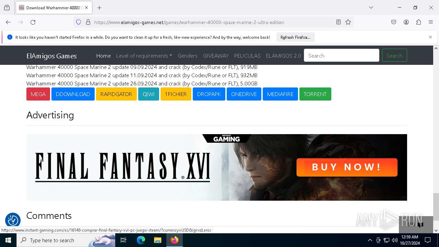The image size is (439, 247).
Task: Show hidden system tray icons
Action: (x=370, y=240)
